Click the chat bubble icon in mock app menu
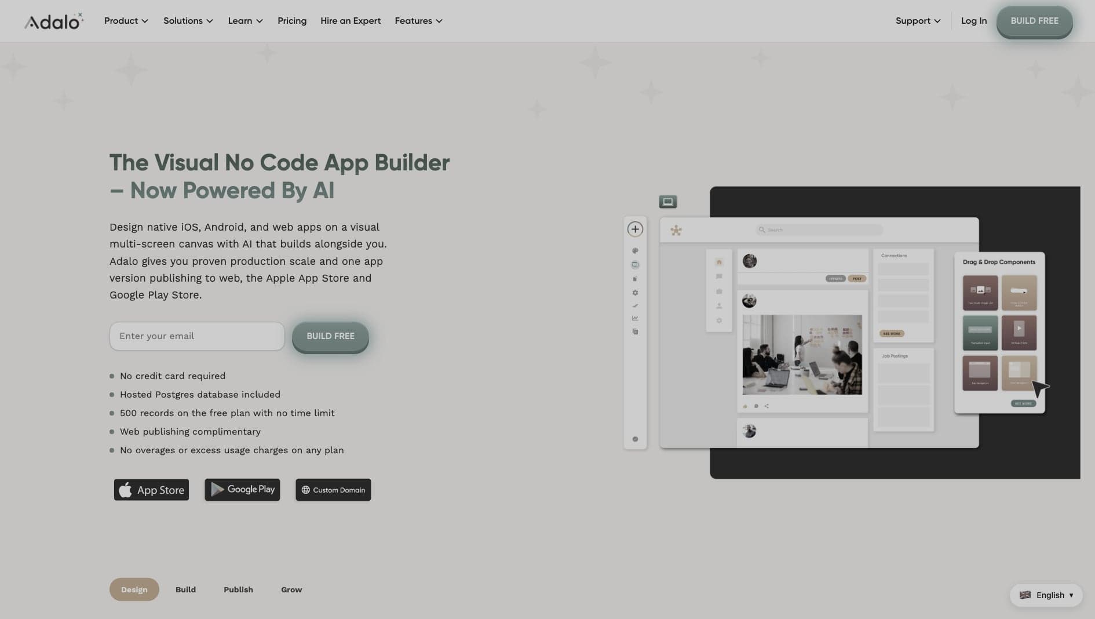The height and width of the screenshot is (619, 1095). point(719,276)
